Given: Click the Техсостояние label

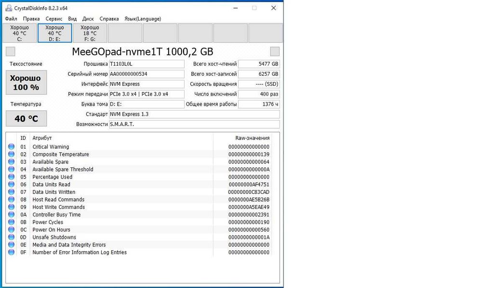Looking at the screenshot, I should pos(26,64).
